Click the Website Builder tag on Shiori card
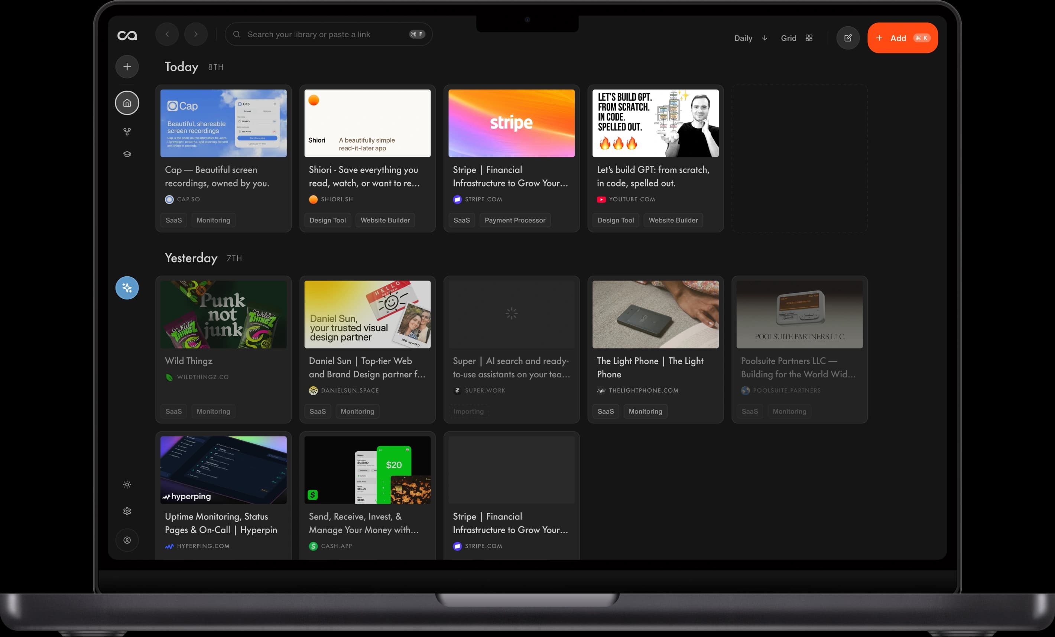1055x637 pixels. [x=385, y=220]
